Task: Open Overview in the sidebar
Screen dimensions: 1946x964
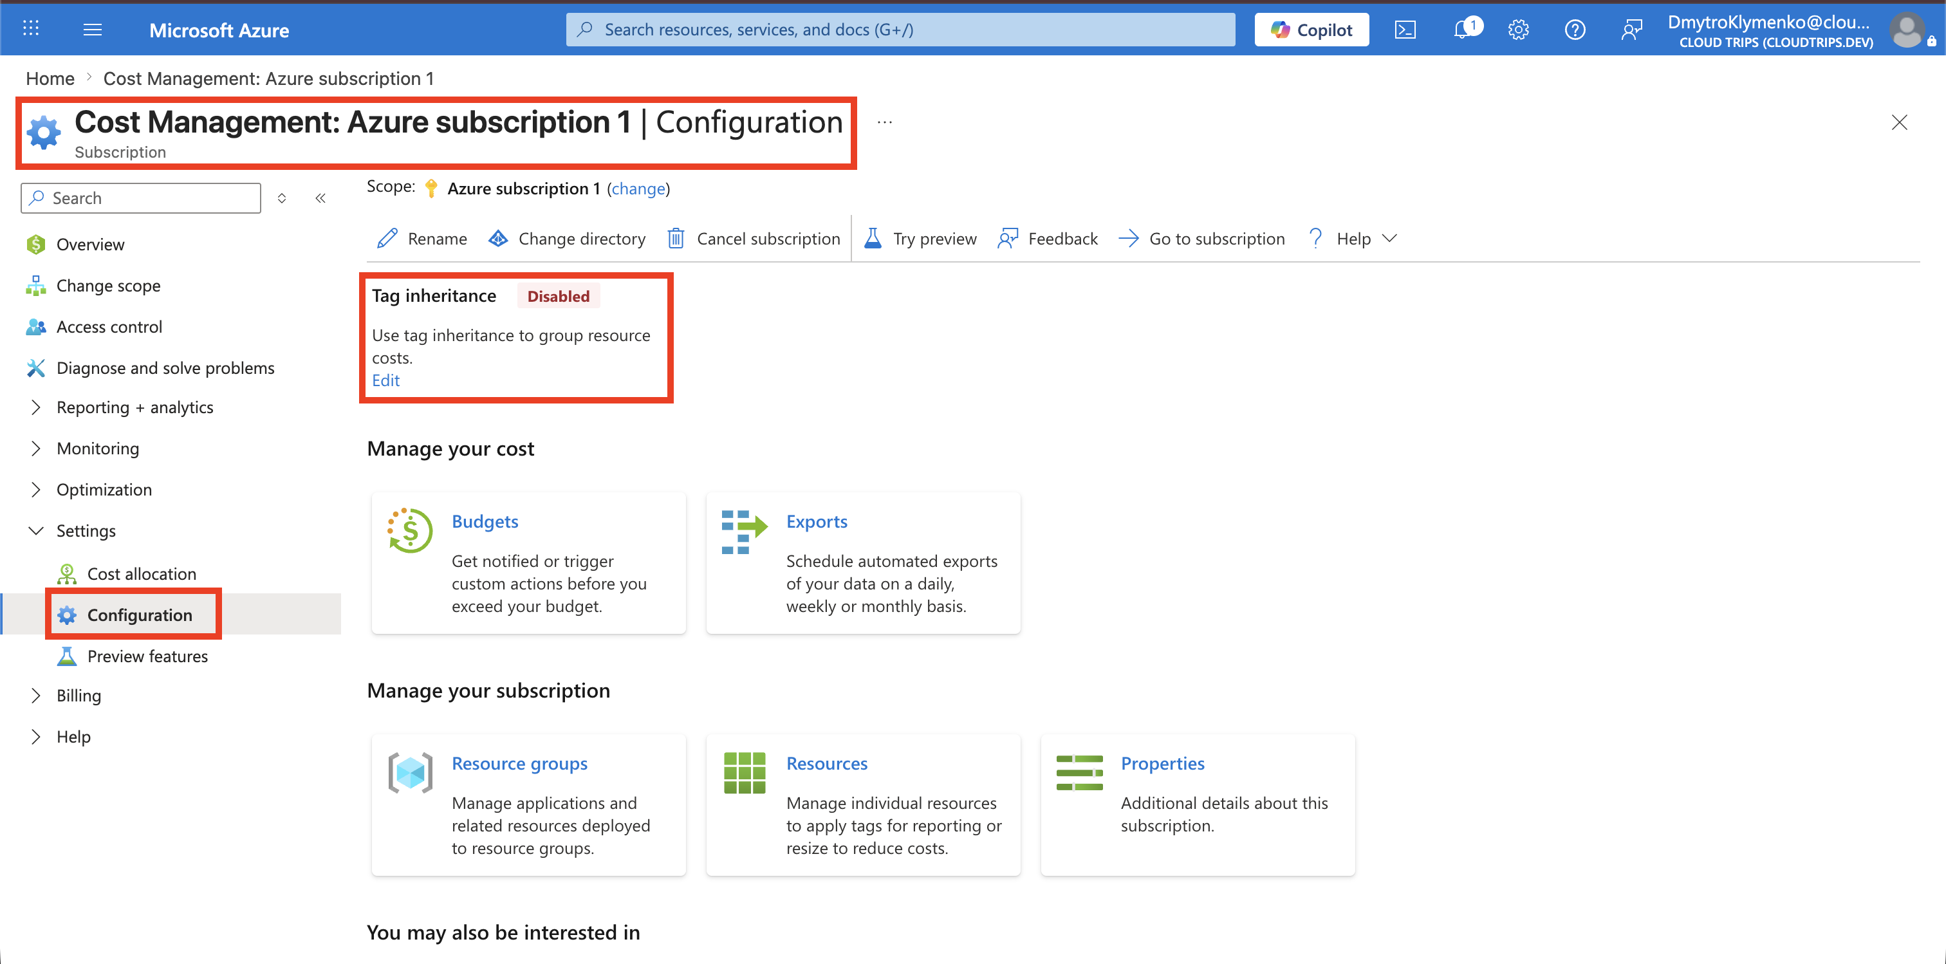Action: point(91,244)
